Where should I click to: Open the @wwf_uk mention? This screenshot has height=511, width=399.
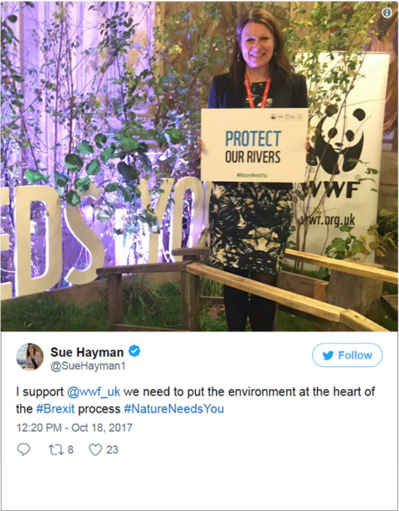pos(94,391)
